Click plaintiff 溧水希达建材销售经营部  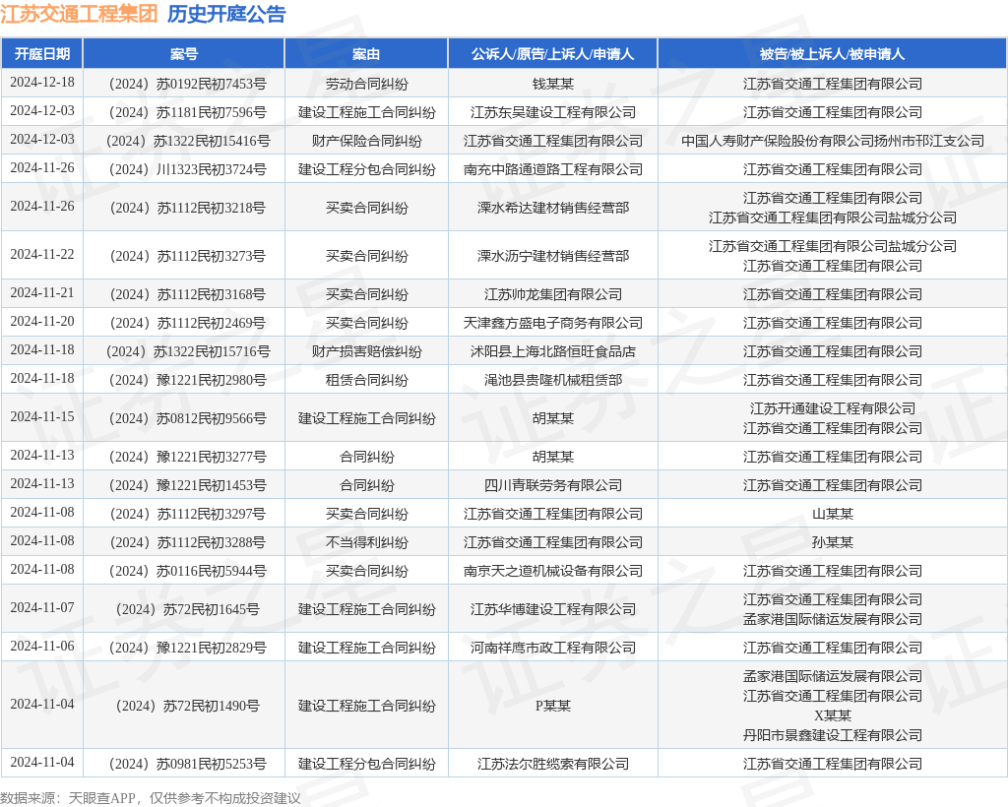pos(553,208)
